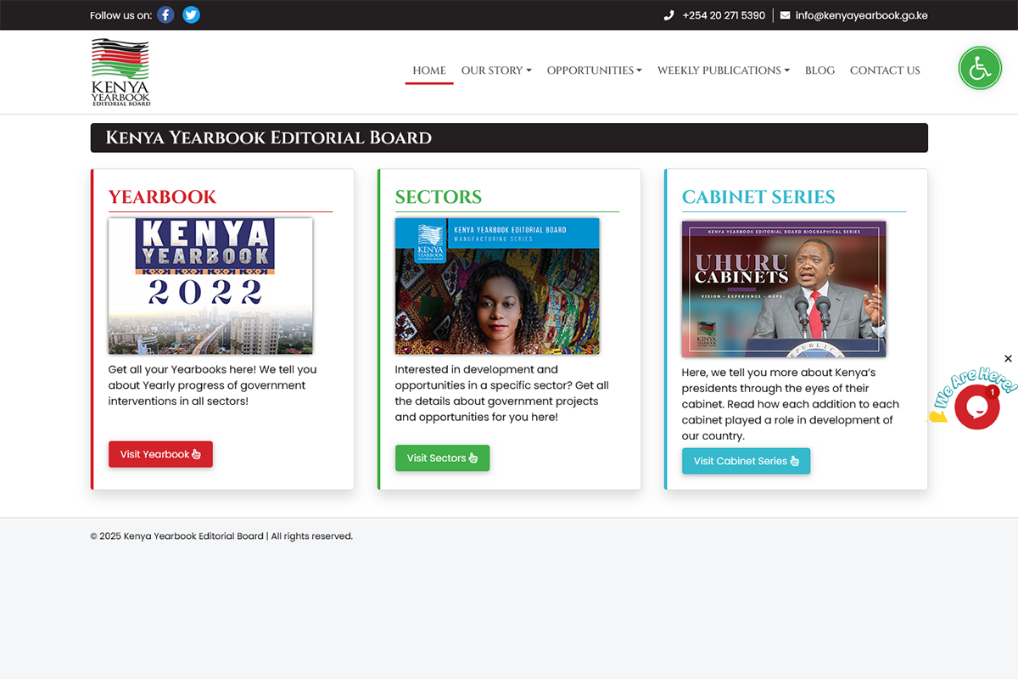Viewport: 1018px width, 679px height.
Task: Click the Visit Sectors button
Action: click(442, 457)
